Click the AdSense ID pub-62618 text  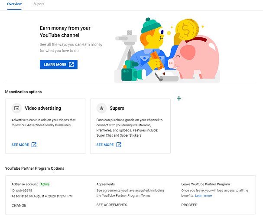[x=22, y=191]
